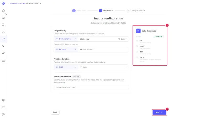Viewport: 210px width, 118px height.
Task: Open the SUM aggregation dropdown
Action: (x=66, y=67)
